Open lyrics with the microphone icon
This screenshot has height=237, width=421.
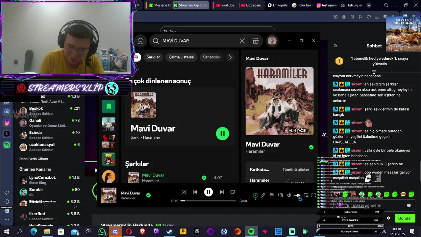click(x=263, y=196)
